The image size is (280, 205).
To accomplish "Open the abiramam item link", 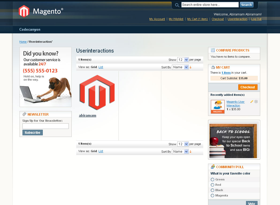I will 87,115.
